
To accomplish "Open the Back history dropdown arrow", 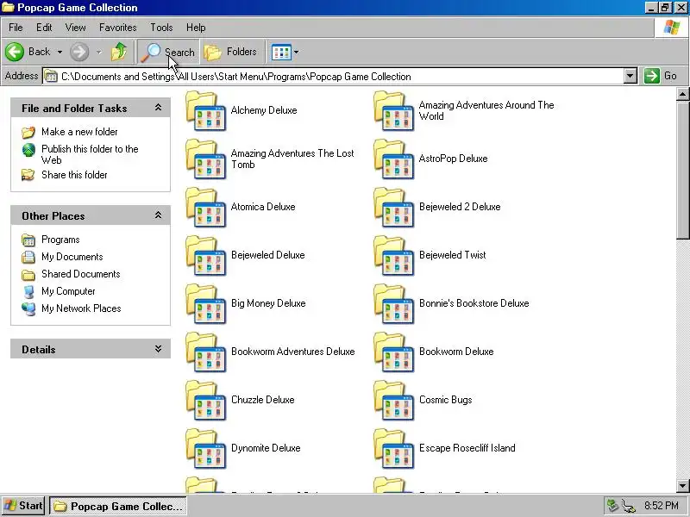I will pyautogui.click(x=60, y=52).
